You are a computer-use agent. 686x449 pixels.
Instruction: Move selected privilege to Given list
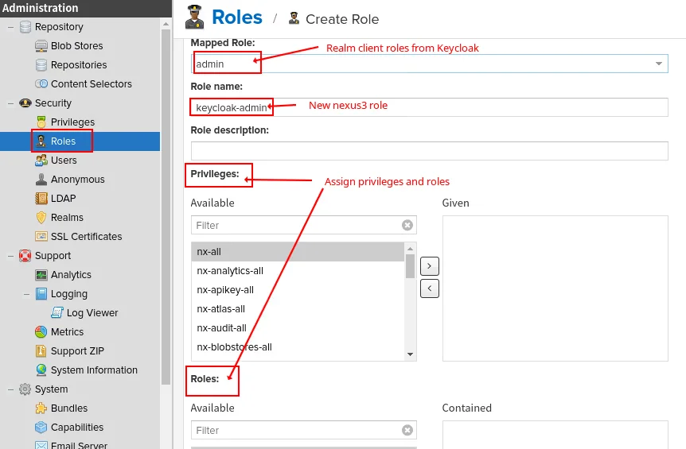click(x=429, y=265)
